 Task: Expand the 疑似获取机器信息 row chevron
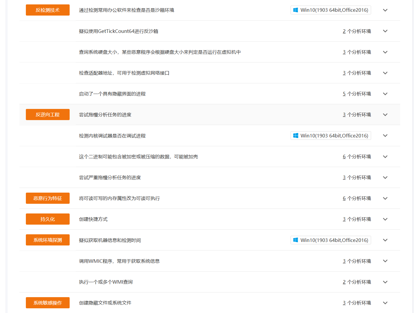point(385,240)
